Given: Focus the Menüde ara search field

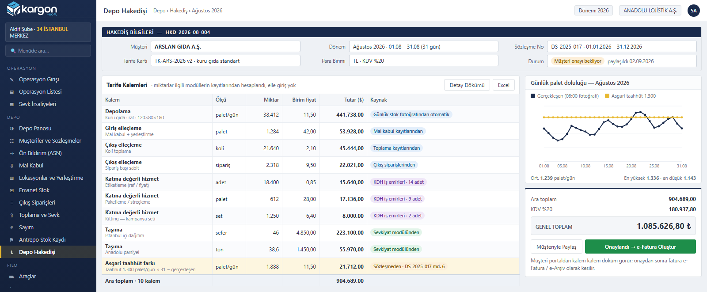Looking at the screenshot, I should click(48, 51).
